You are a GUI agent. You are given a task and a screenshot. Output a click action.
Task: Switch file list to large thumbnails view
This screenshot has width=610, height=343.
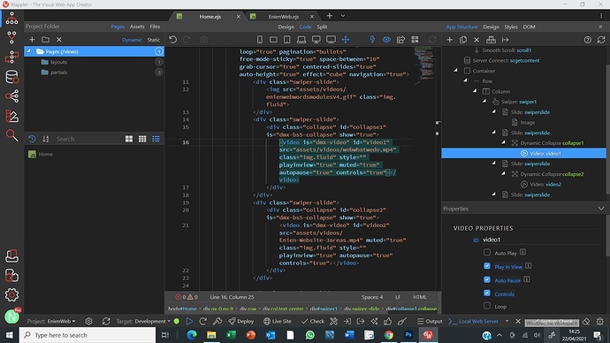(x=129, y=139)
